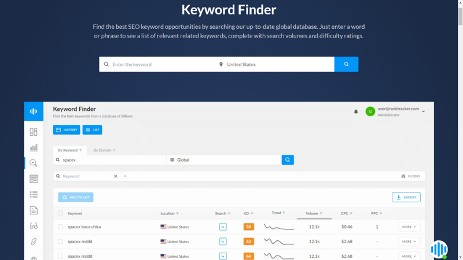The width and height of the screenshot is (463, 260).
Task: Click the Keyword column header
Action: pyautogui.click(x=75, y=213)
